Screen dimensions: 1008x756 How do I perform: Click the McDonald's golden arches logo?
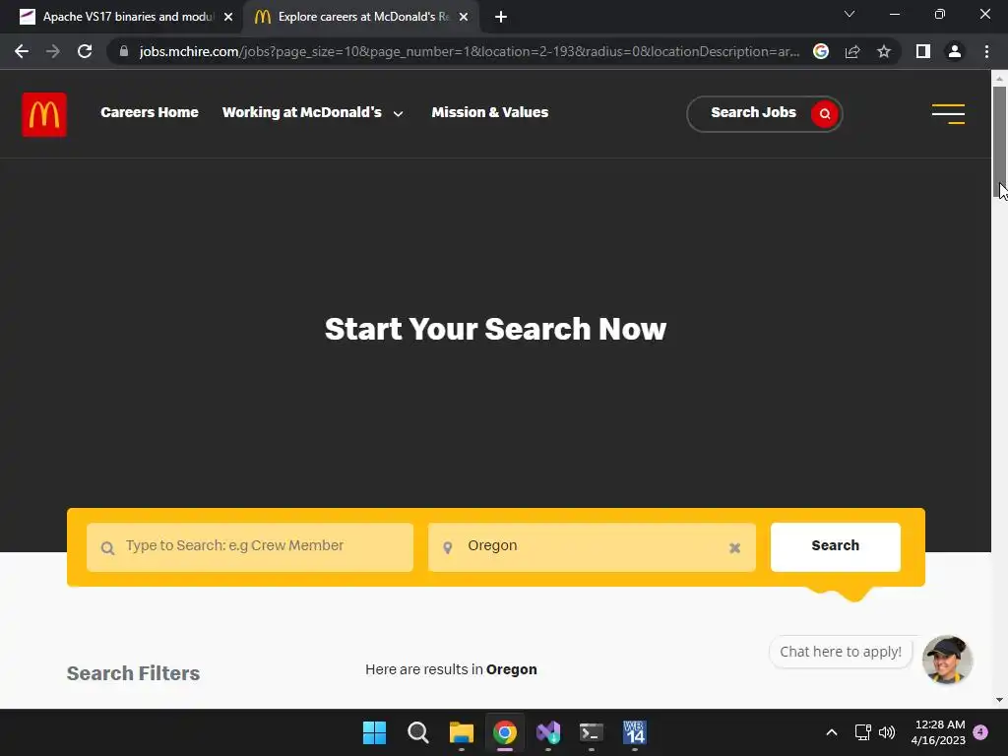pyautogui.click(x=43, y=114)
